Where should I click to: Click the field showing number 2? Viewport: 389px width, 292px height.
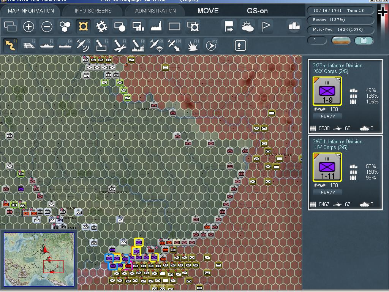317,40
